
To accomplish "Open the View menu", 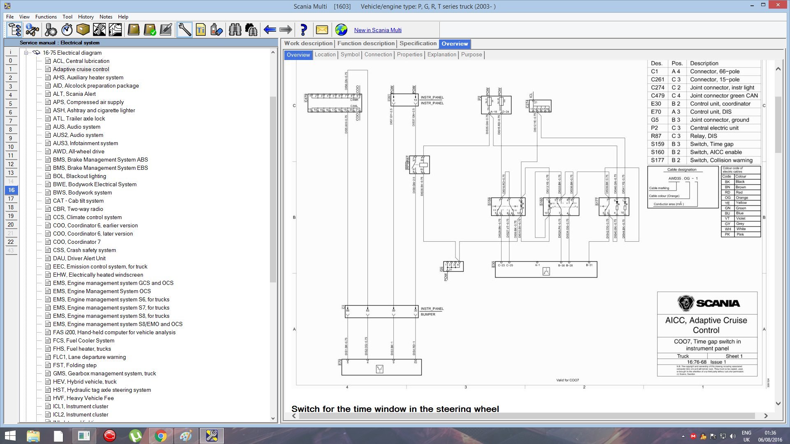I will [24, 17].
